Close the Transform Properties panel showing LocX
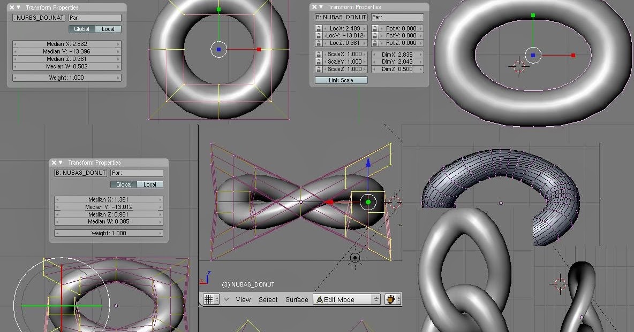Screen dimensions: 634x332 314,7
